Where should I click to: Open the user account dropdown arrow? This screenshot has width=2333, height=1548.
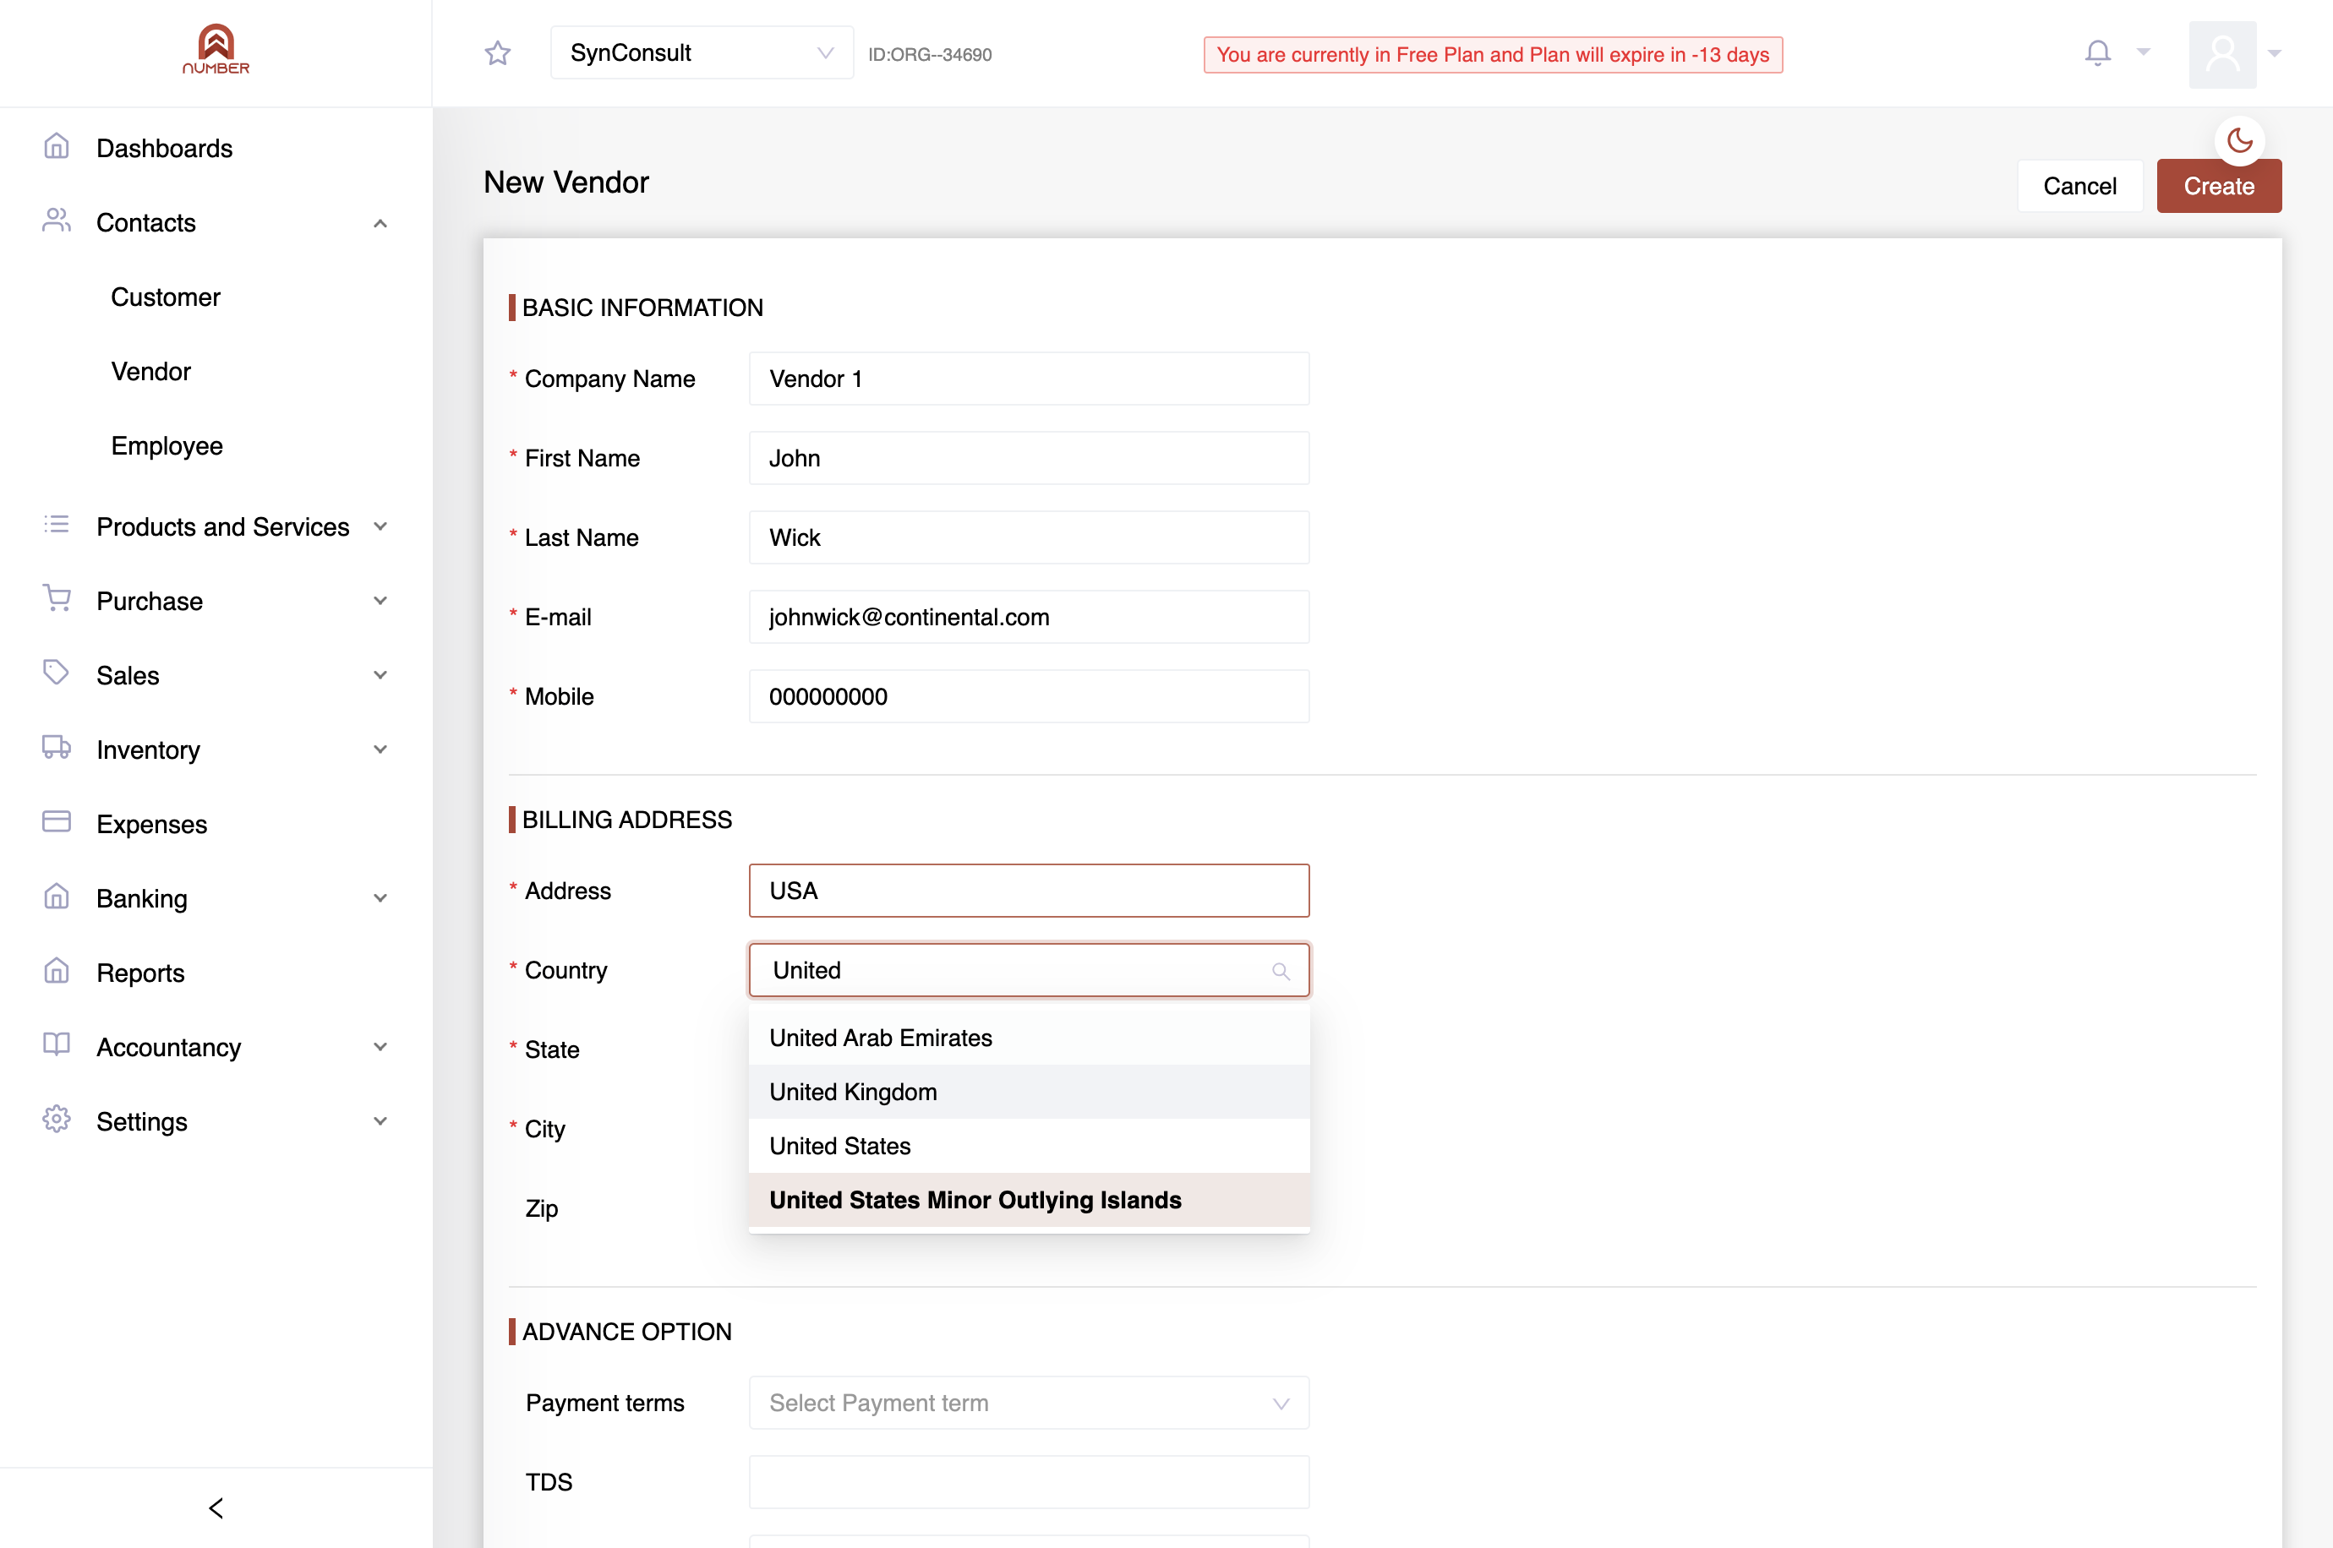(2275, 54)
